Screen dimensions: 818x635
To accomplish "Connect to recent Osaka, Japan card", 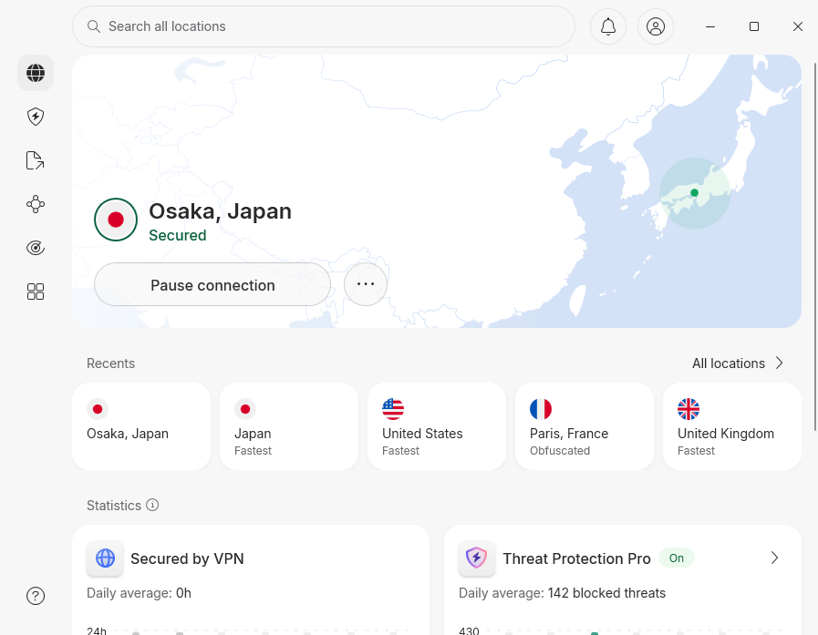I will click(x=141, y=426).
